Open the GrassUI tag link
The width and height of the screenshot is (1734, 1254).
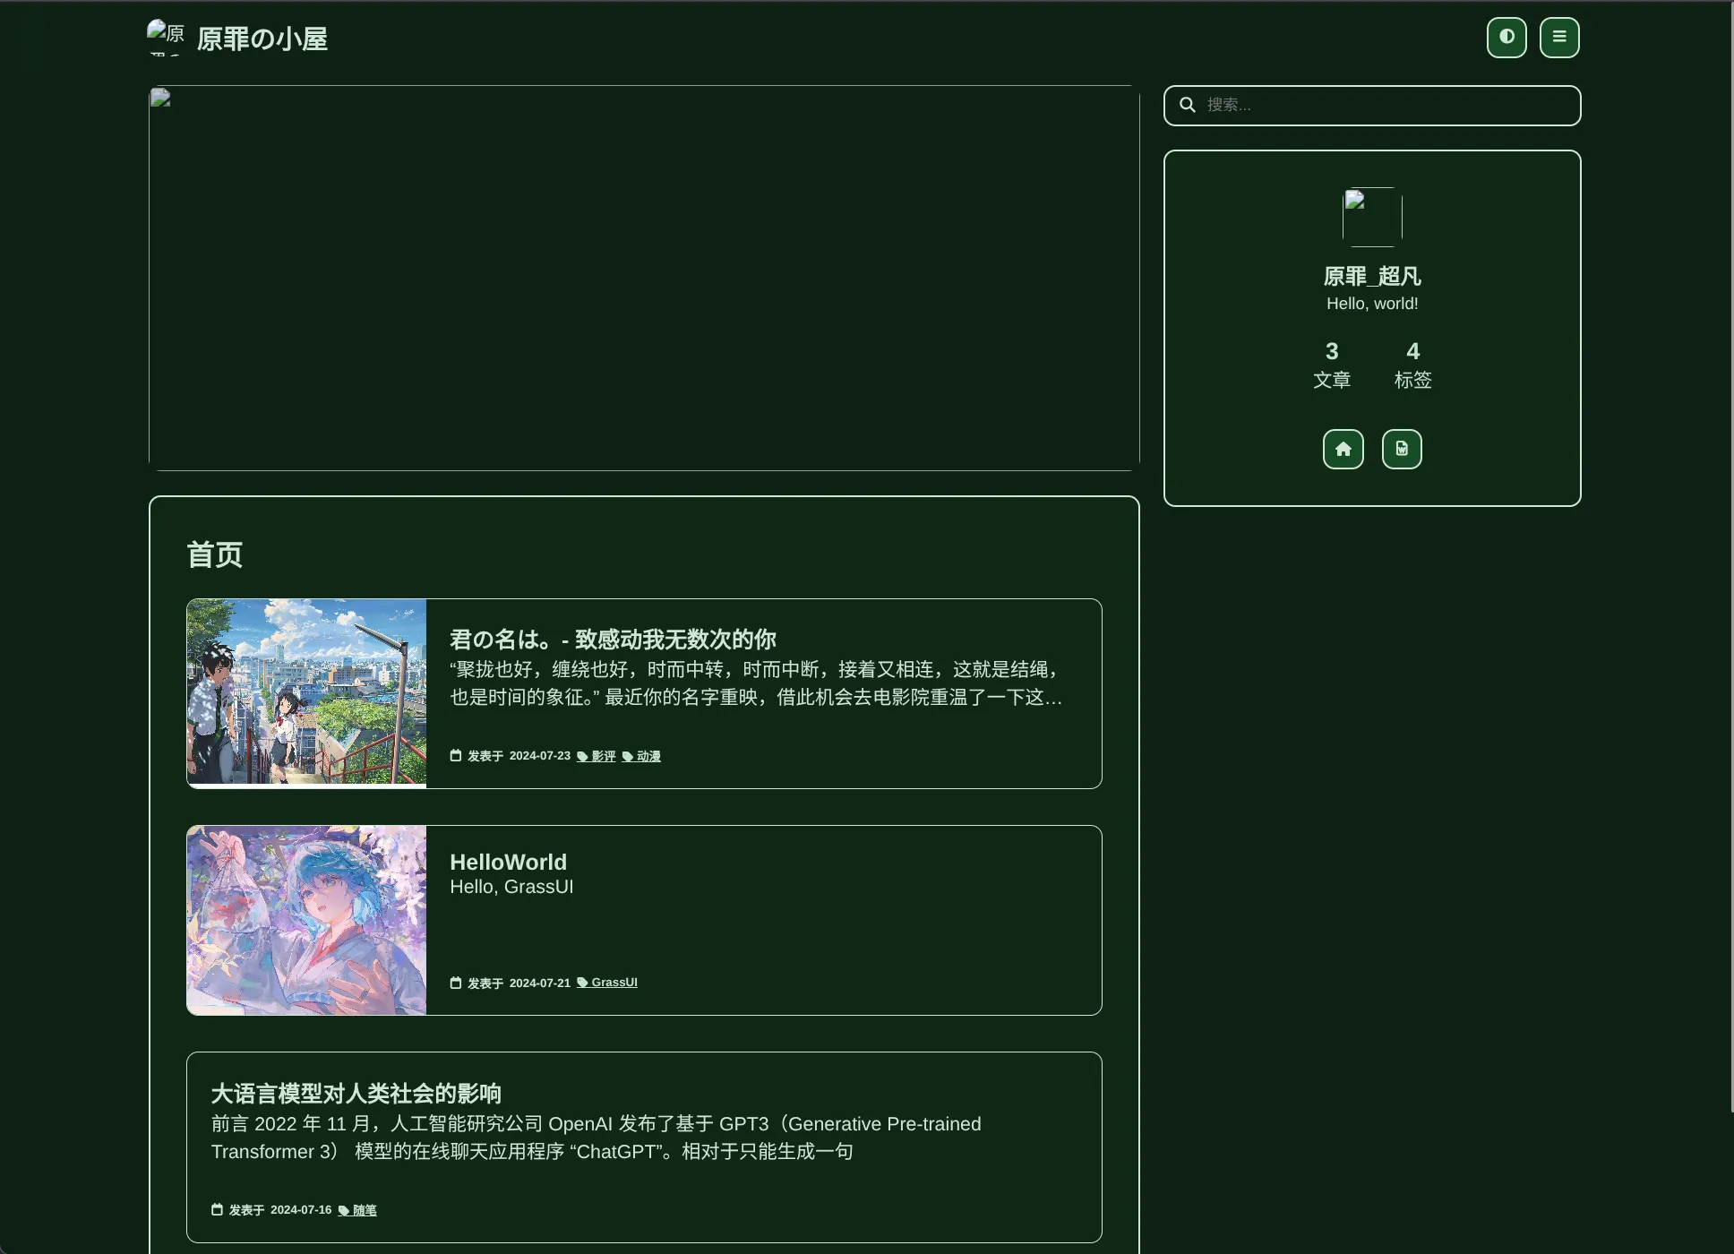tap(607, 983)
